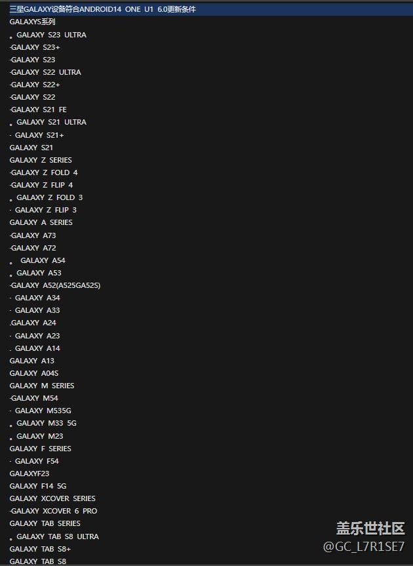
Task: Click the GALAXY F SERIES heading
Action: 41,449
